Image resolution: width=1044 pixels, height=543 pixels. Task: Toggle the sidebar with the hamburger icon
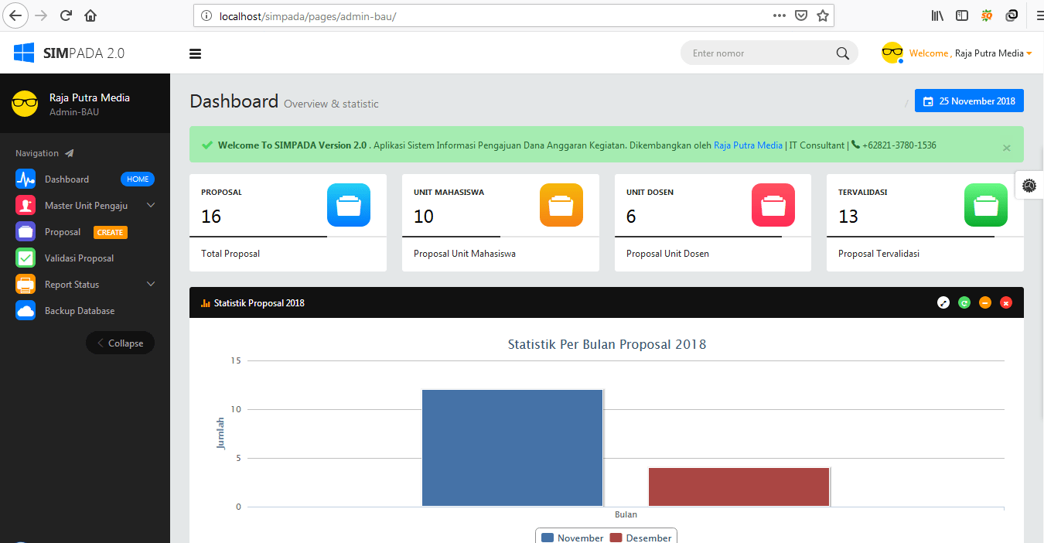tap(195, 53)
